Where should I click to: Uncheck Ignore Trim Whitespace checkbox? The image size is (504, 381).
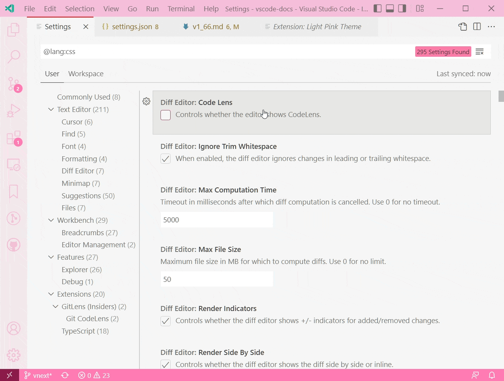(x=166, y=159)
